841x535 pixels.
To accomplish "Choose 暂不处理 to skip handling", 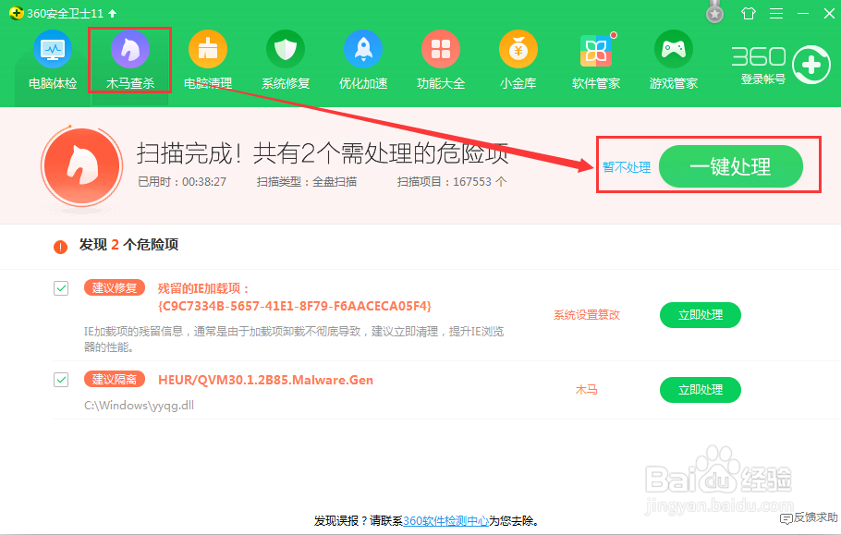I will (x=627, y=166).
